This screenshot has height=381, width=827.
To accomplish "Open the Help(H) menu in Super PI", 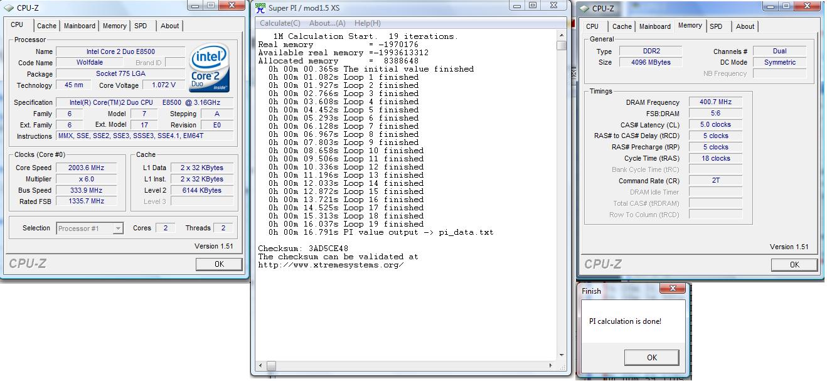I will tap(368, 23).
